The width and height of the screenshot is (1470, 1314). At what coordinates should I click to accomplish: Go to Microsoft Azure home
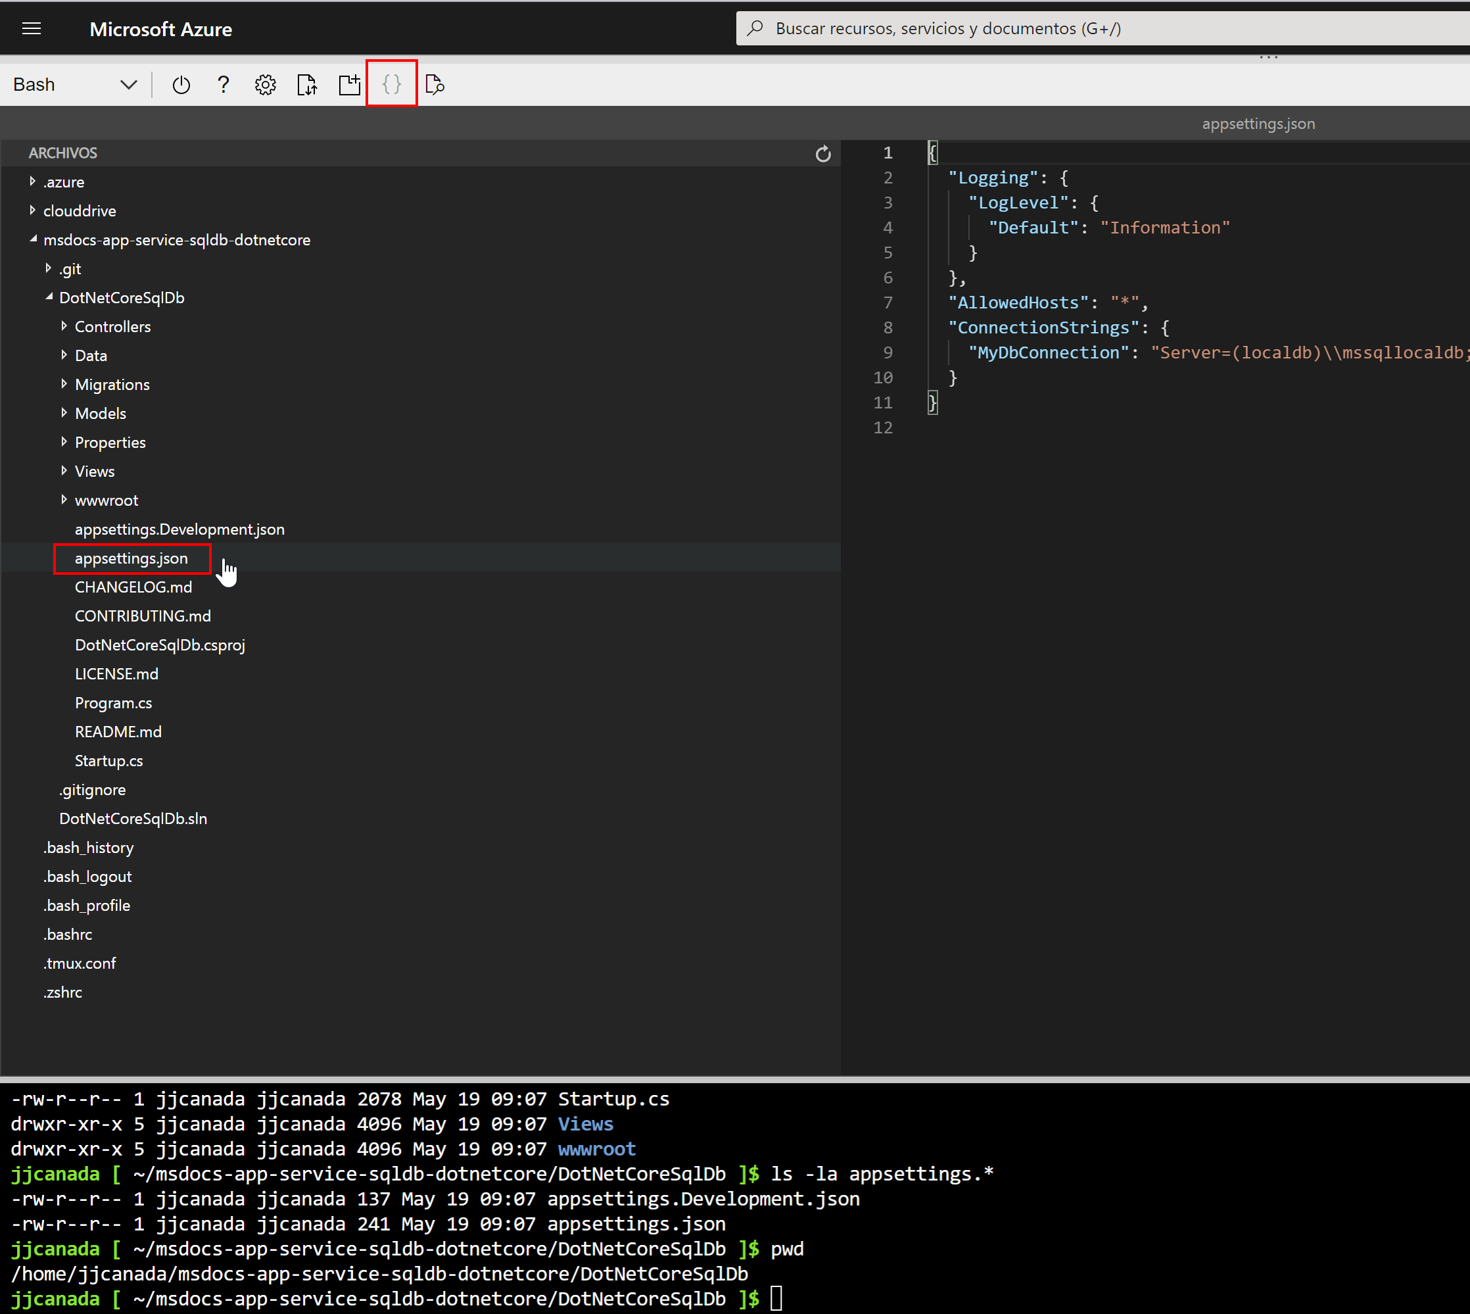point(160,29)
